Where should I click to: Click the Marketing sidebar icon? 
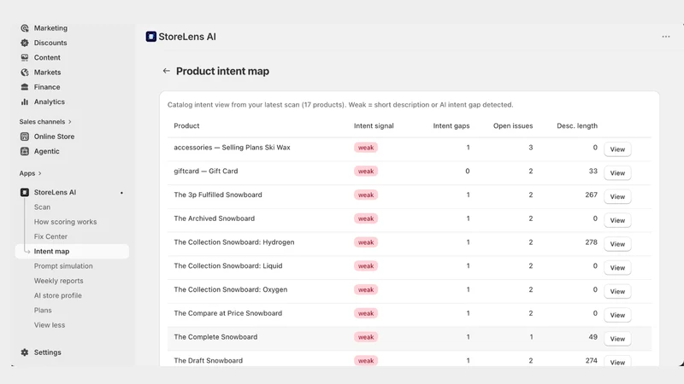pyautogui.click(x=25, y=28)
